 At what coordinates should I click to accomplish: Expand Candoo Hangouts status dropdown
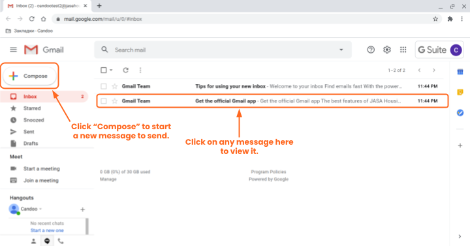[40, 209]
